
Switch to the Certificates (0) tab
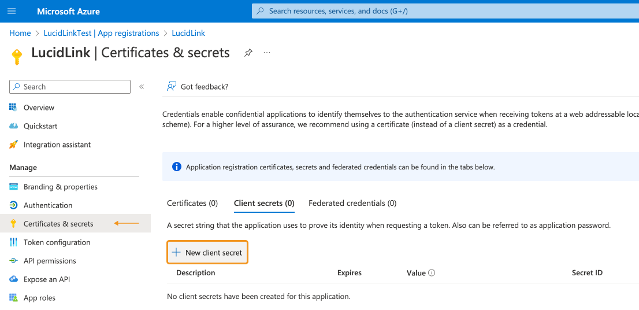[x=192, y=203]
